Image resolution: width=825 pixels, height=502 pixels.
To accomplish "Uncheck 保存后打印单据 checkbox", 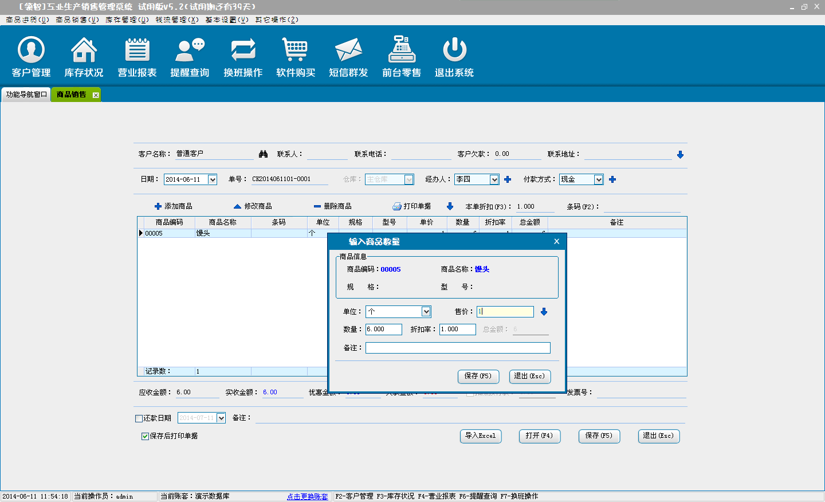I will pos(145,436).
